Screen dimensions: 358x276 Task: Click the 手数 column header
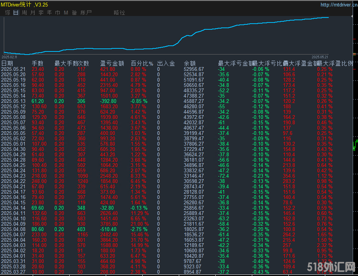click(37, 63)
